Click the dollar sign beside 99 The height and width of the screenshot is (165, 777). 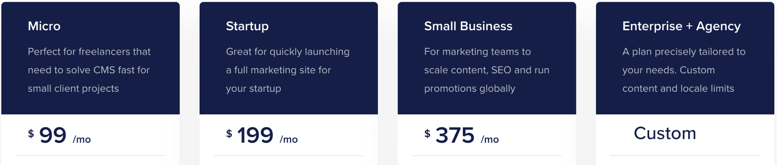tap(31, 133)
